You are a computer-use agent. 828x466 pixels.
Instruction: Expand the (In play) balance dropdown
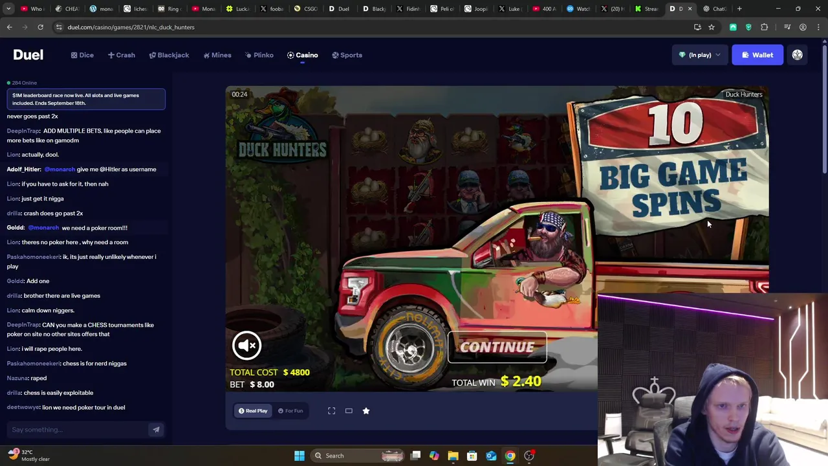pyautogui.click(x=700, y=55)
